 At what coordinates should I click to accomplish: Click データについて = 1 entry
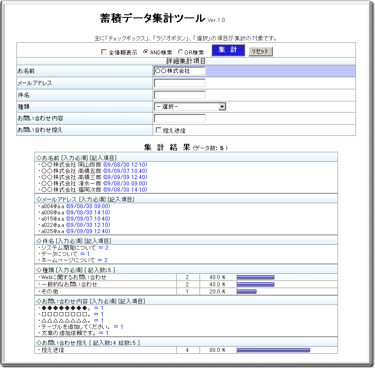coord(64,254)
